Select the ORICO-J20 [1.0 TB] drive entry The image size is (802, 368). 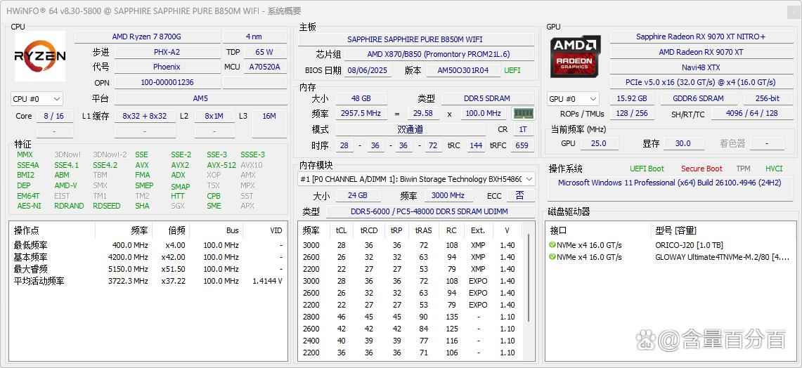pos(689,245)
